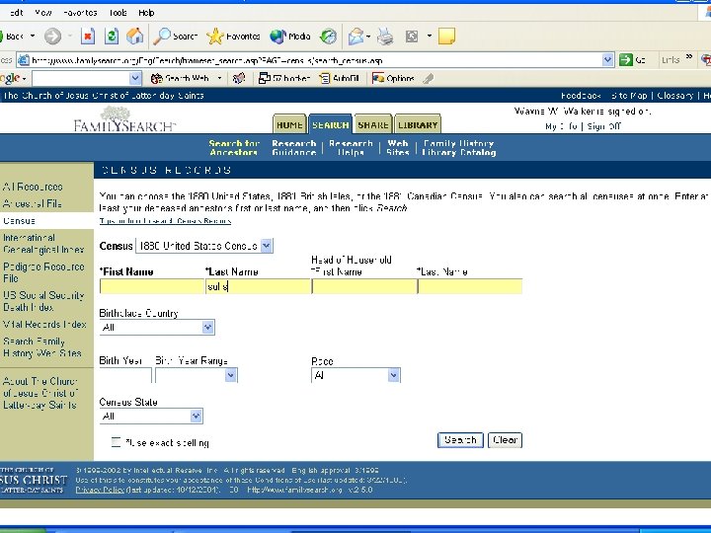Select Ancestral File in sidebar
This screenshot has height=533, width=711.
click(x=33, y=204)
